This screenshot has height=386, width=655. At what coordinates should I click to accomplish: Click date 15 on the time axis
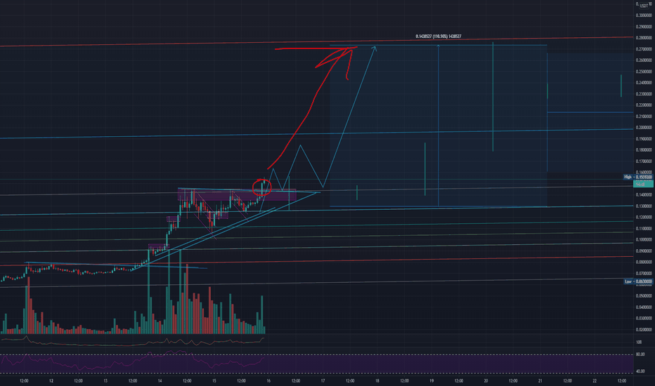[x=214, y=380]
